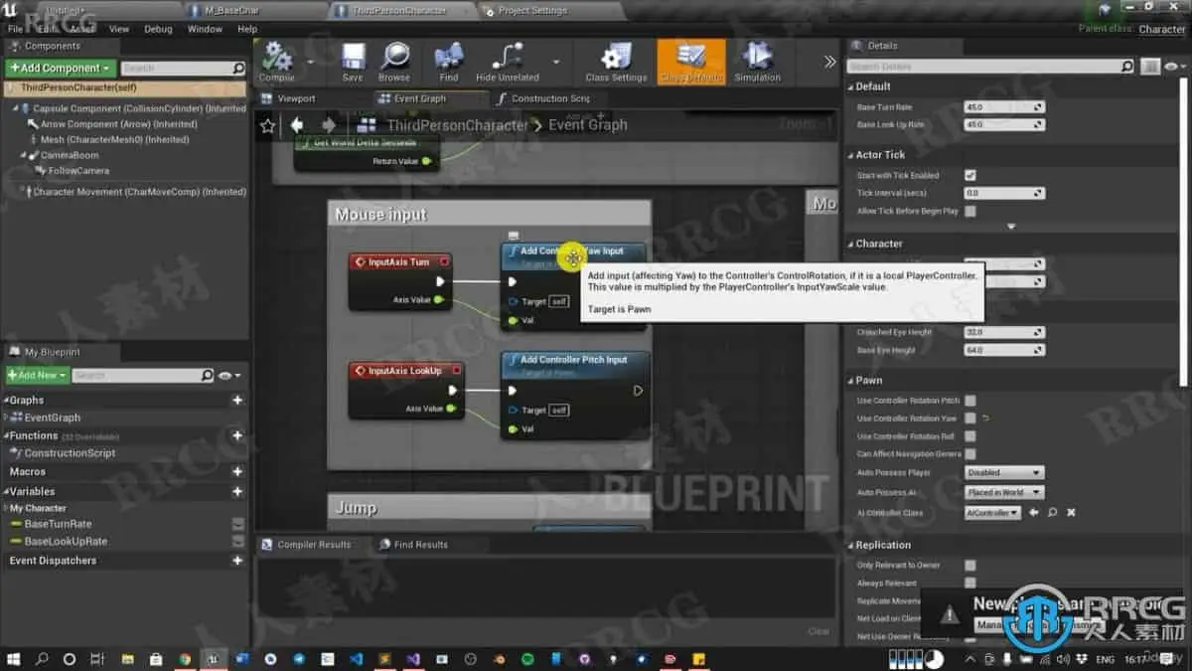Screen dimensions: 1192x671
Task: Open the Help menu
Action: (247, 29)
